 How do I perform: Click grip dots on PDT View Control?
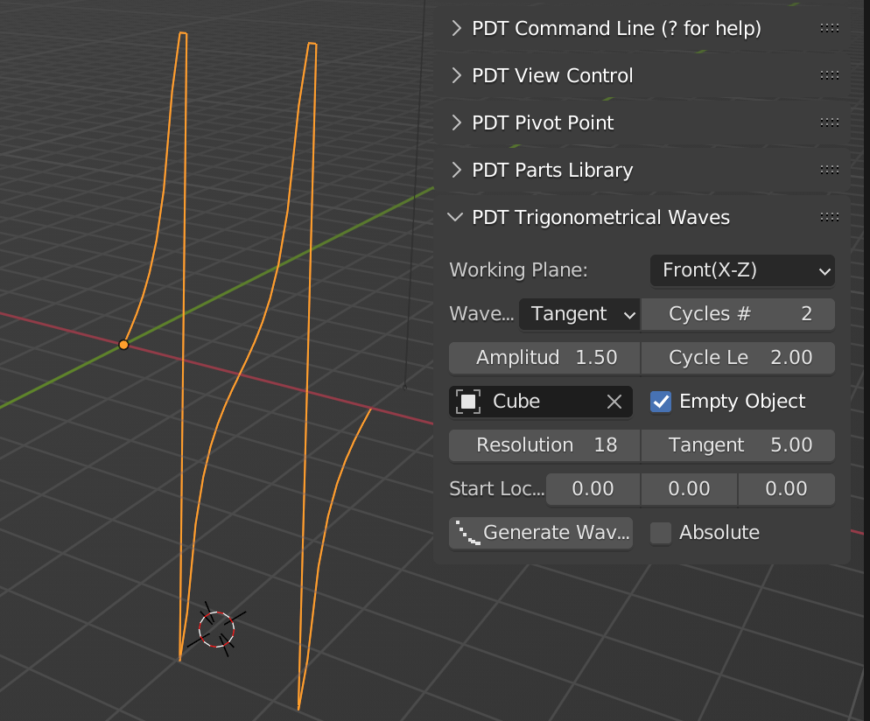pos(829,76)
